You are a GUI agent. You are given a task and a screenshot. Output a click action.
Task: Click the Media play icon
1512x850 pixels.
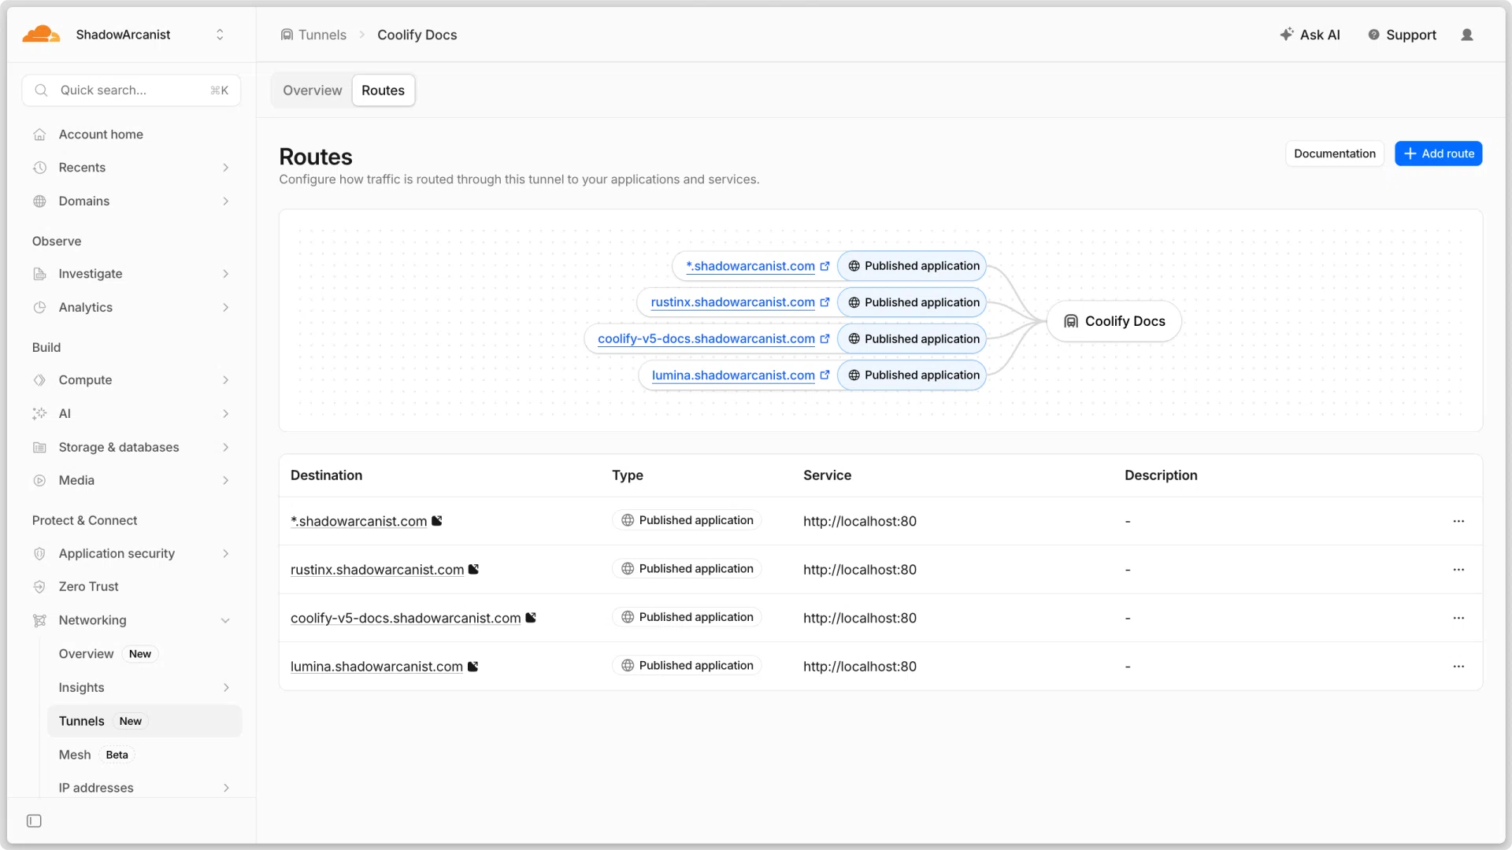(39, 481)
